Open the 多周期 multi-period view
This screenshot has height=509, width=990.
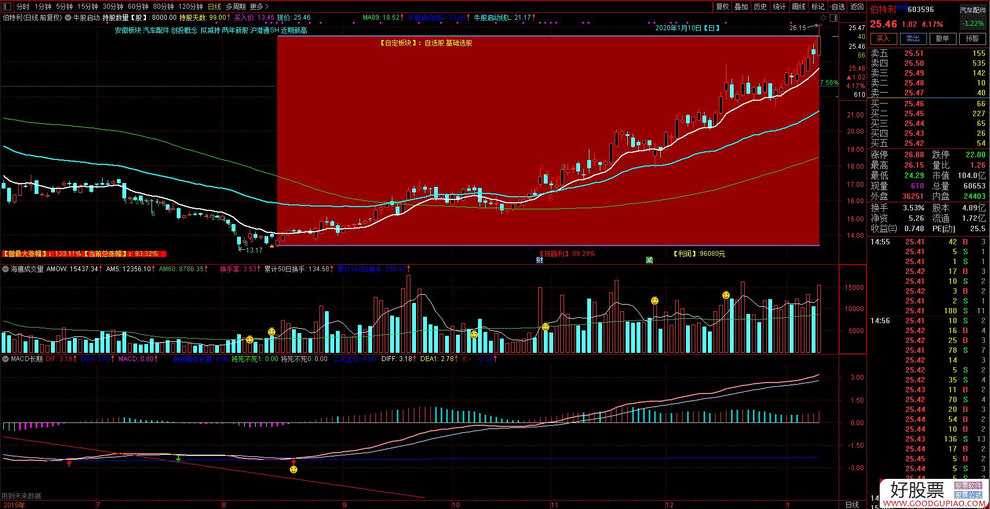pos(235,7)
